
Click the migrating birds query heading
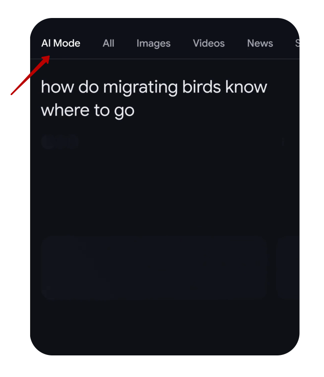154,99
